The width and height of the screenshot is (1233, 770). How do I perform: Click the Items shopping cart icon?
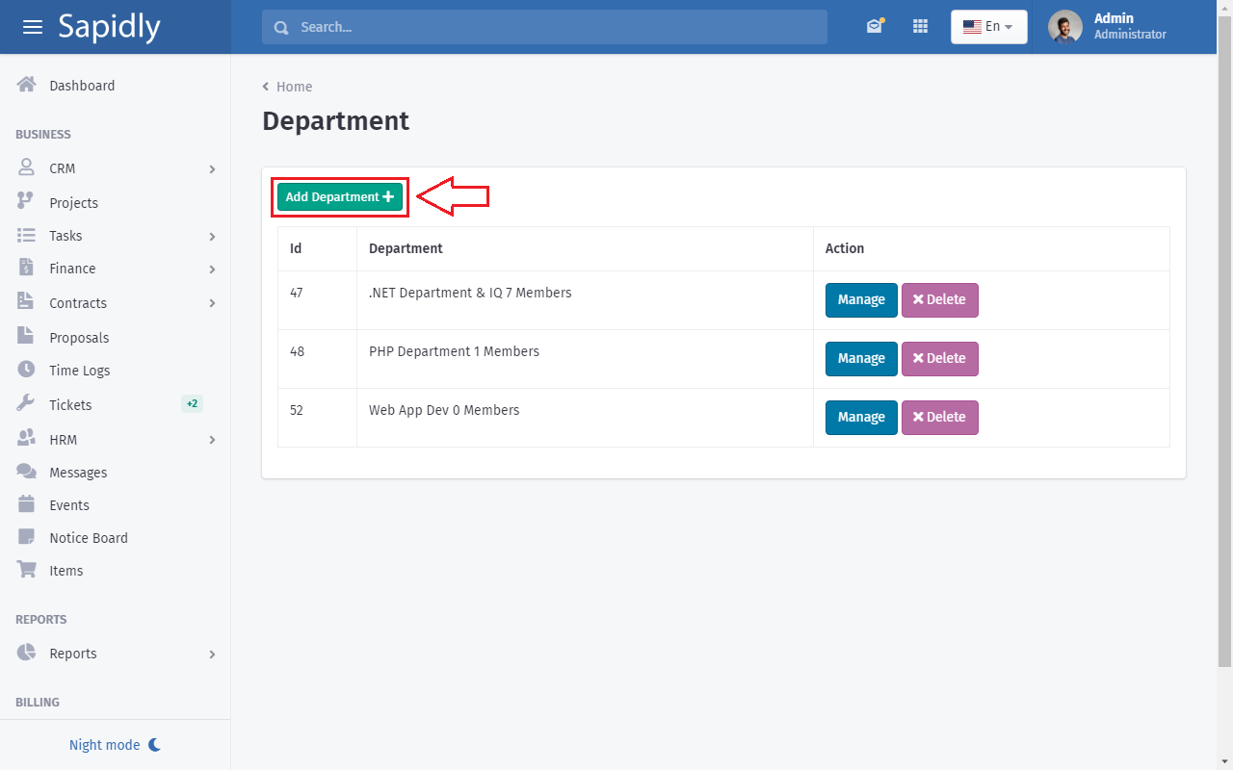click(27, 570)
